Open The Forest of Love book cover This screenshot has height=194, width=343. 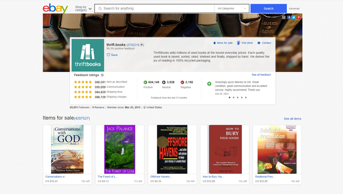[120, 149]
